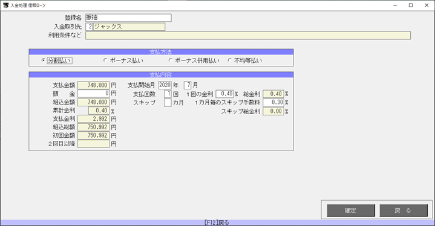Select ボーナス併用払い payment method

194,60
